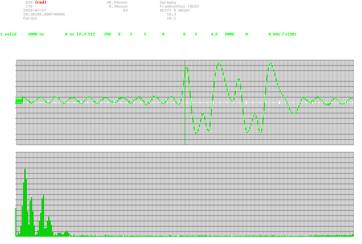Click the longitude value 8.38xxxx
This screenshot has width=362, height=244.
point(118,7)
